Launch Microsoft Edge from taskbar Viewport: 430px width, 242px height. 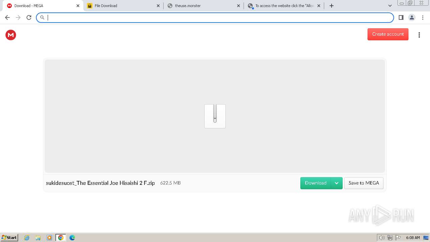click(72, 238)
